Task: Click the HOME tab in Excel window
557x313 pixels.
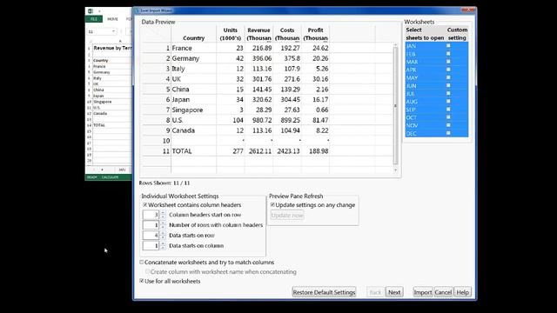Action: click(112, 19)
